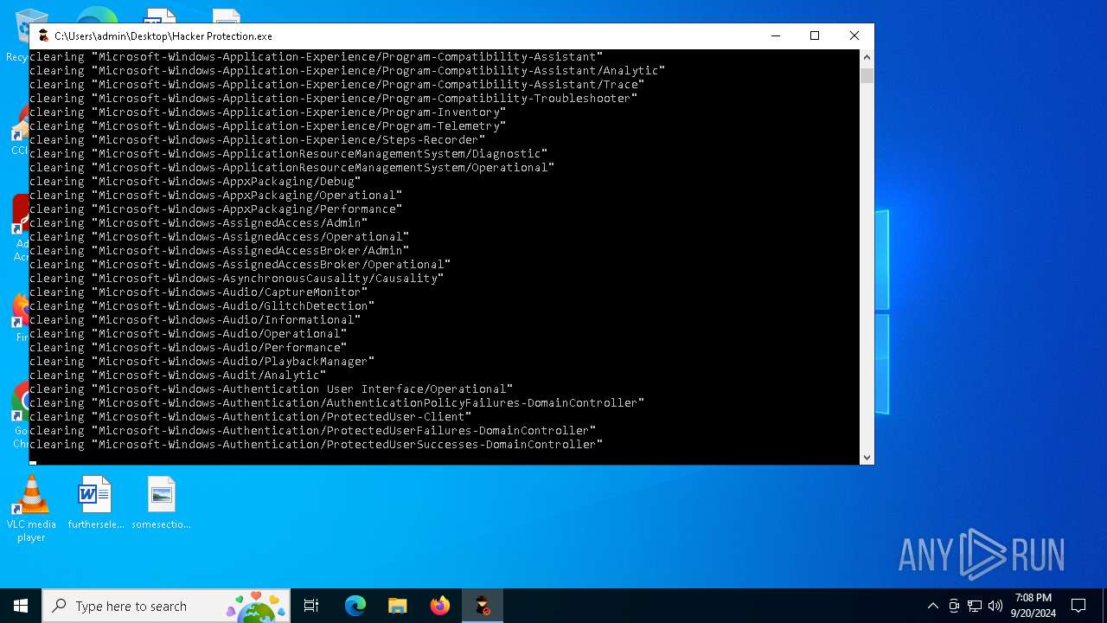Launch Firefox from taskbar
1107x623 pixels.
pyautogui.click(x=439, y=606)
